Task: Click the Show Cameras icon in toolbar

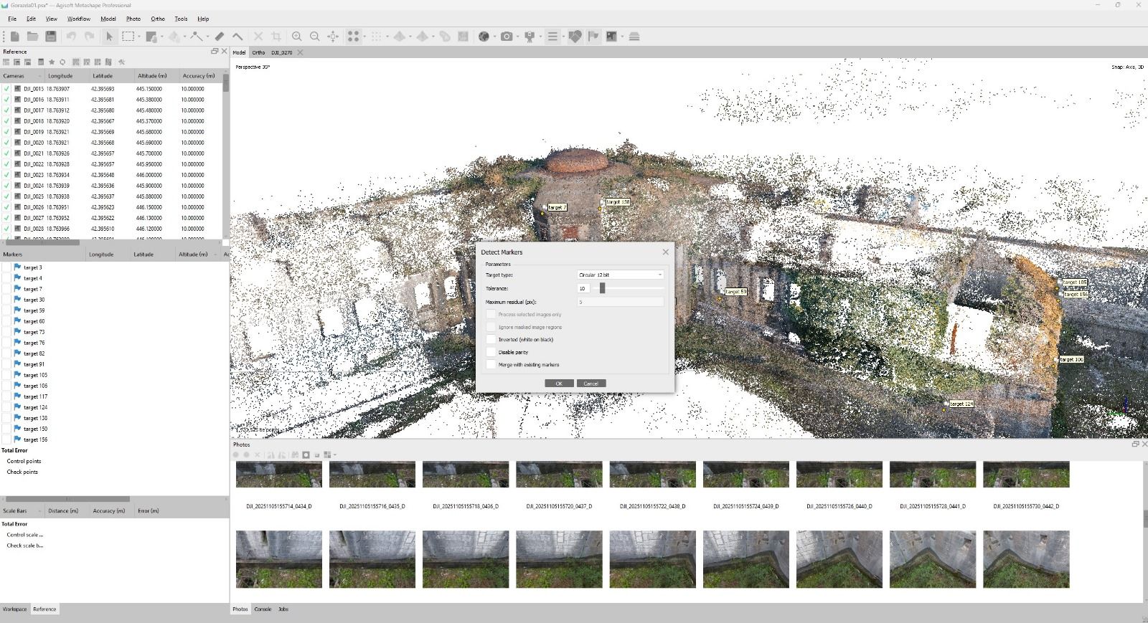Action: point(507,37)
